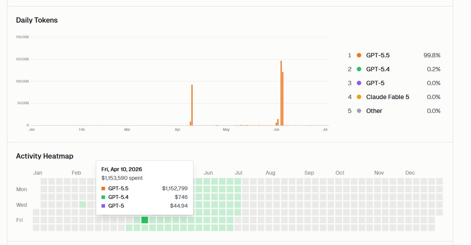Select GPT-5.4 label in the chart legend
The image size is (471, 245).
point(378,69)
